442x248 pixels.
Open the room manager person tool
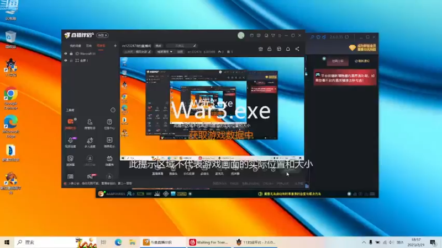coord(90,123)
